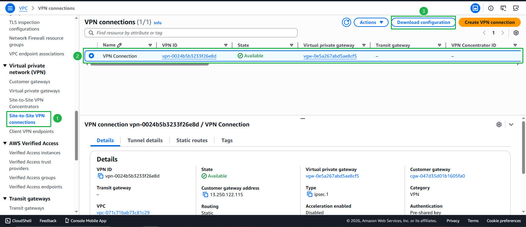This screenshot has width=526, height=227.
Task: Open table preferences gear icon
Action: coord(516,33)
